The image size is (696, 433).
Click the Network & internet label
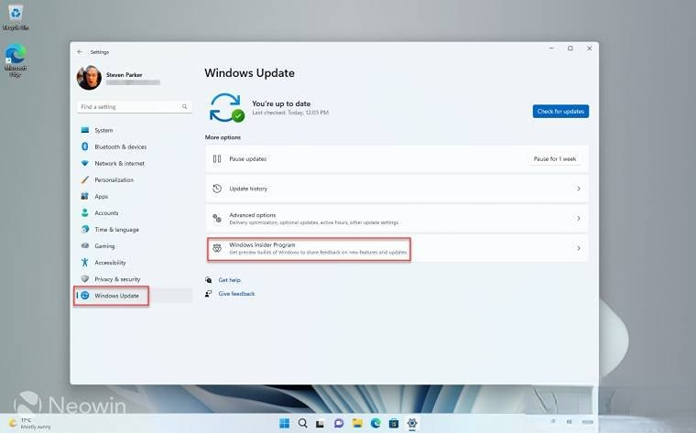pyautogui.click(x=119, y=163)
